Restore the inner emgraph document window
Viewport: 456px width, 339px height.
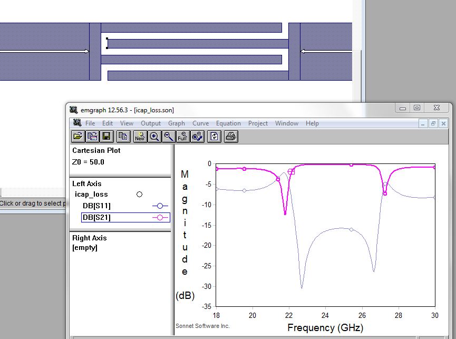coord(433,123)
